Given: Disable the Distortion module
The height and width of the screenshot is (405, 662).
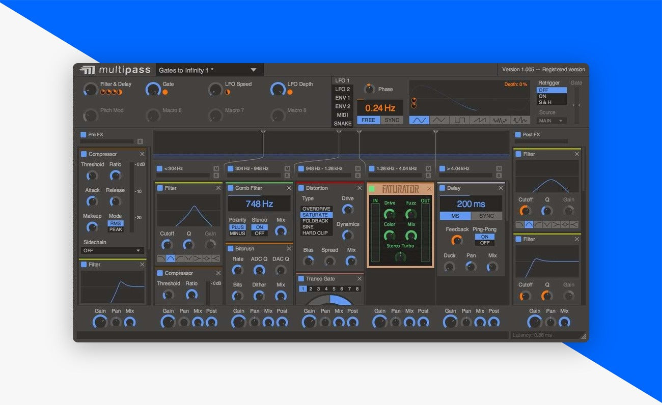Looking at the screenshot, I should coord(301,188).
